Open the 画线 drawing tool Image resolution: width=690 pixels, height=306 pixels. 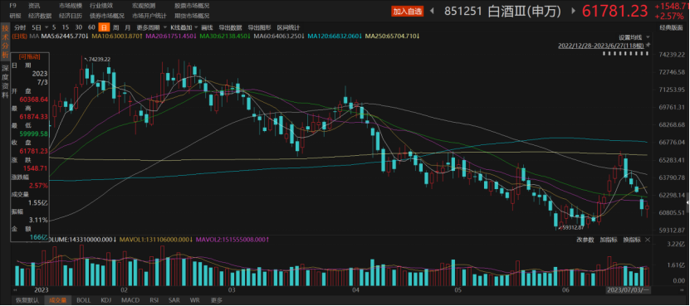pyautogui.click(x=208, y=27)
